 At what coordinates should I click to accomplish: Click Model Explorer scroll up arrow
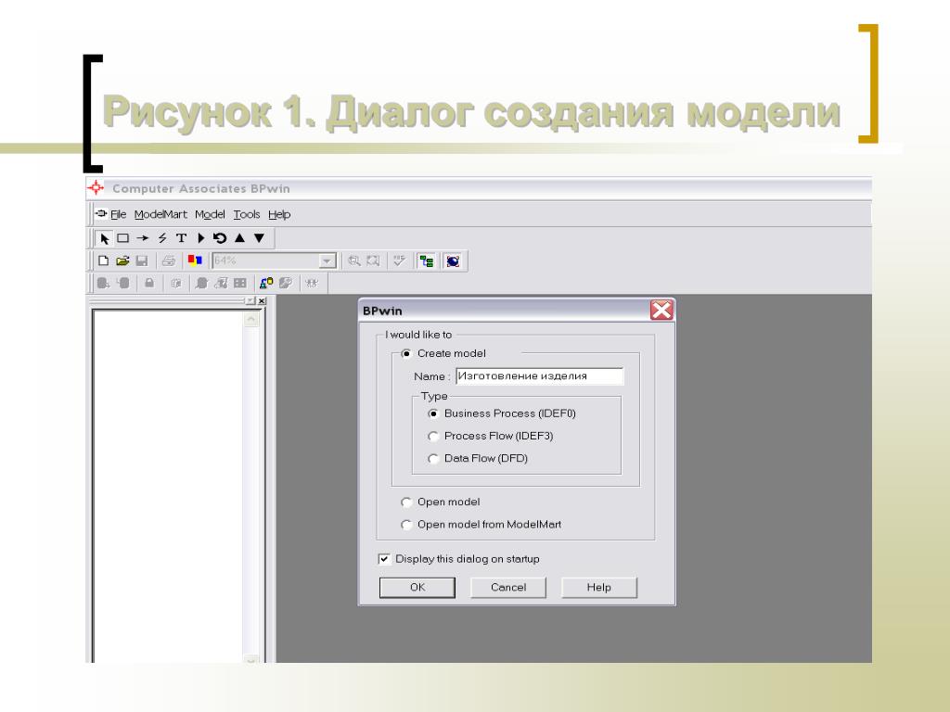coord(251,319)
